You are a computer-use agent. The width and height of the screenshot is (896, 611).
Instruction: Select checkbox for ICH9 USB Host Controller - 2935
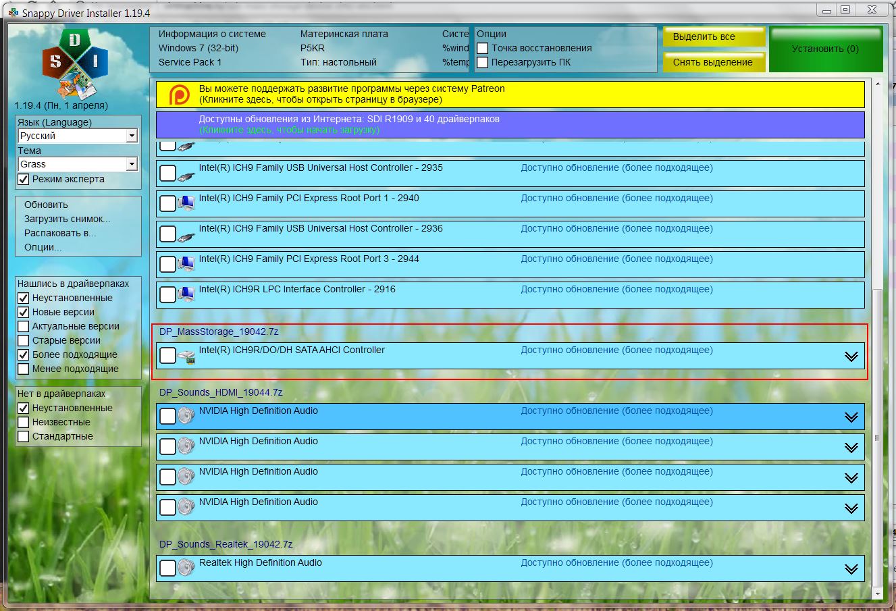click(x=167, y=174)
